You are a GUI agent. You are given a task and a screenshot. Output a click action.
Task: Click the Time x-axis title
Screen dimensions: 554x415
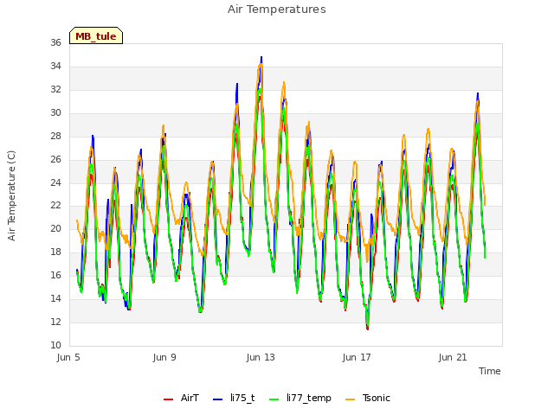(490, 371)
